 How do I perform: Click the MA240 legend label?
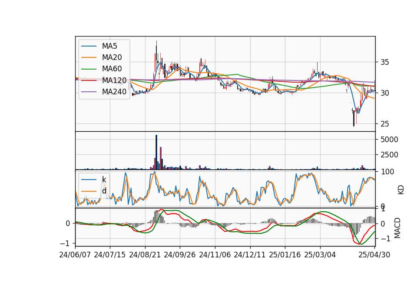click(x=114, y=92)
